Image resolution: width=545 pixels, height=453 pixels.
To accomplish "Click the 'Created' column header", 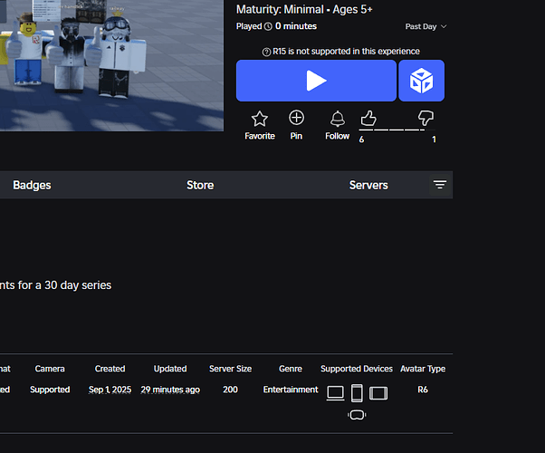I will tap(110, 369).
